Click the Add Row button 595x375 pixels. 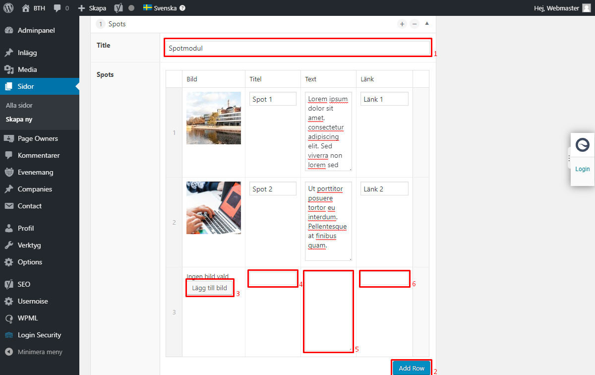click(412, 368)
